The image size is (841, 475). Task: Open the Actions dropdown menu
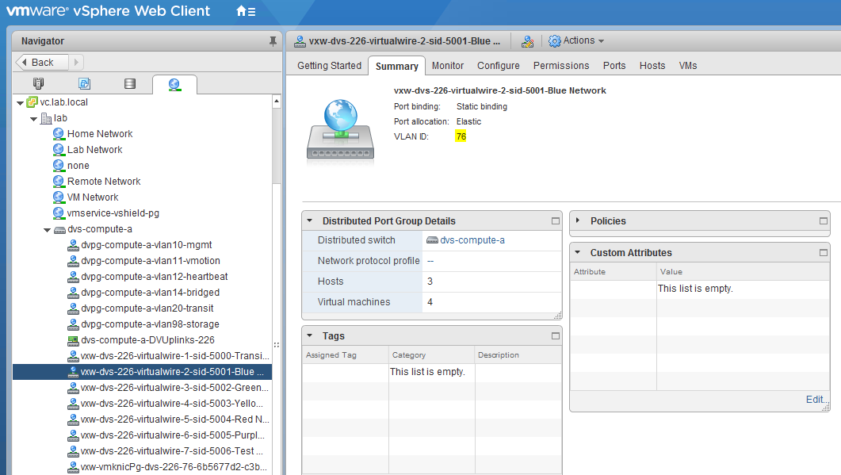click(576, 40)
